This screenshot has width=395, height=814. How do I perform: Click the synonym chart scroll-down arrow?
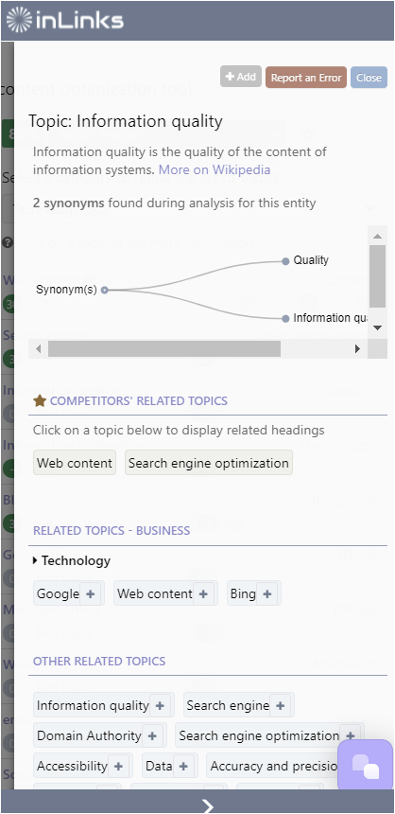(x=377, y=327)
